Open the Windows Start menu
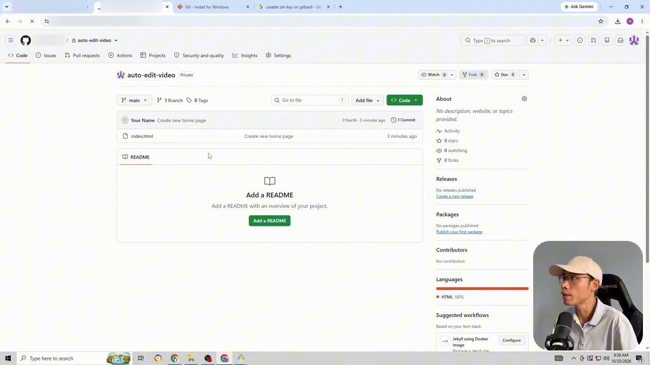This screenshot has width=650, height=365. coord(8,358)
